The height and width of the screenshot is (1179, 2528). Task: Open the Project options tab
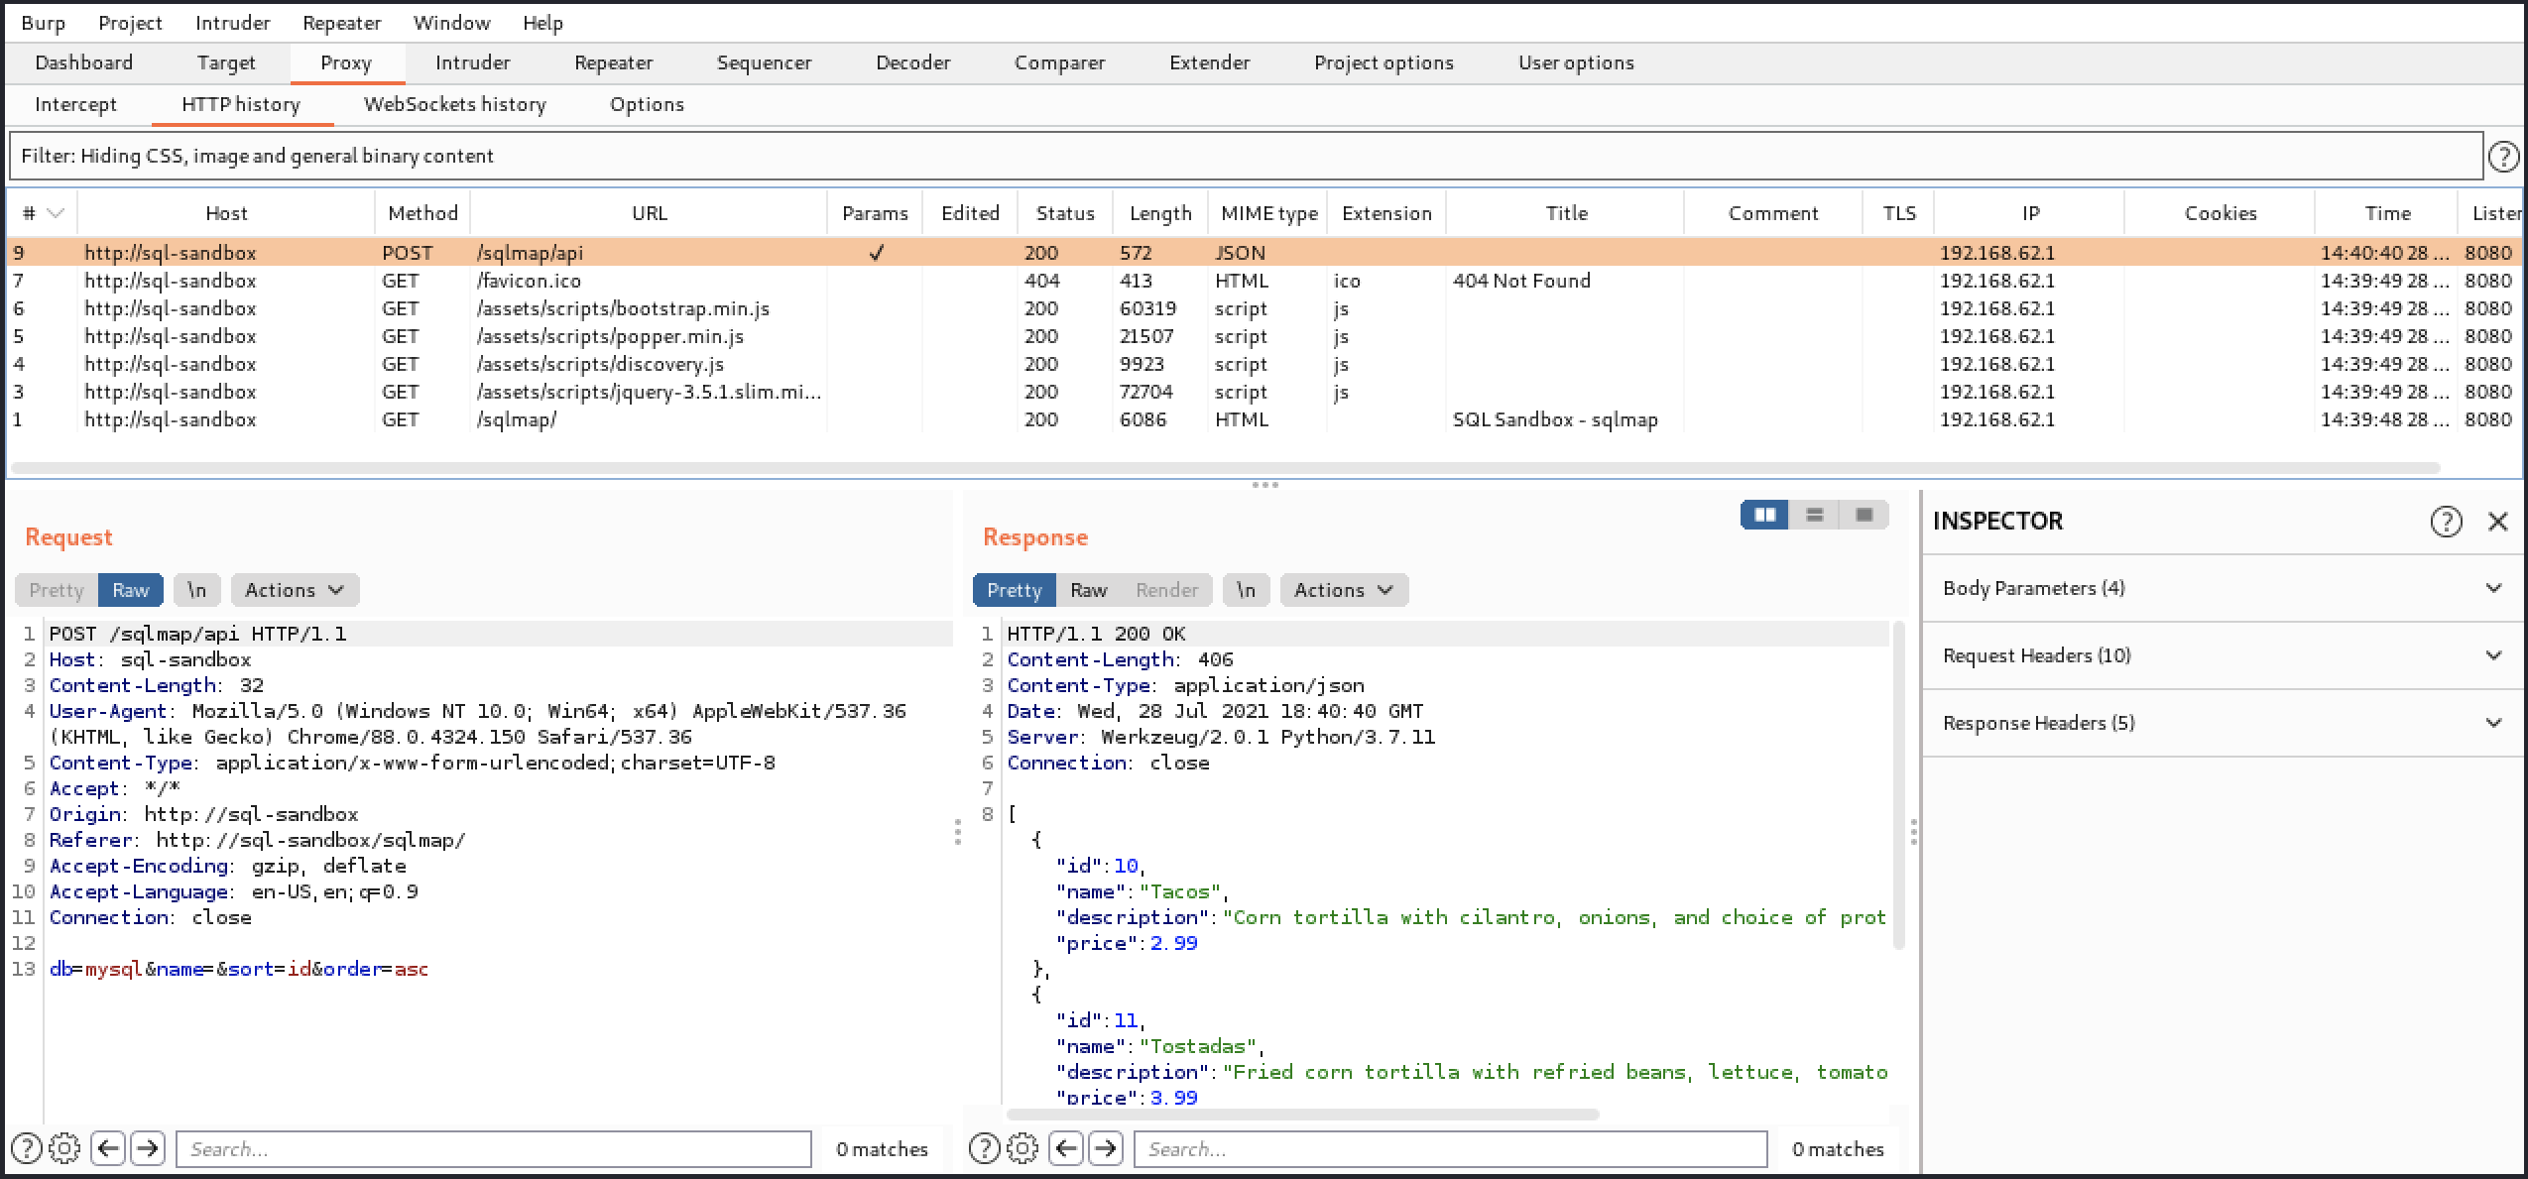click(x=1384, y=62)
